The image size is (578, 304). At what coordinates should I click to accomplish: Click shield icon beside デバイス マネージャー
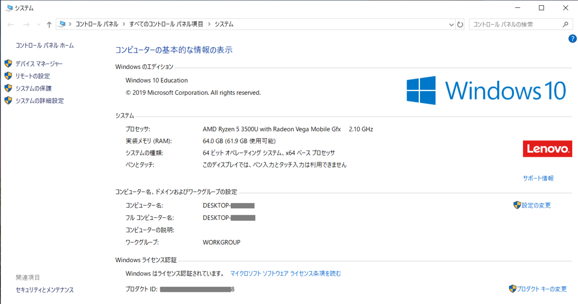coord(8,63)
